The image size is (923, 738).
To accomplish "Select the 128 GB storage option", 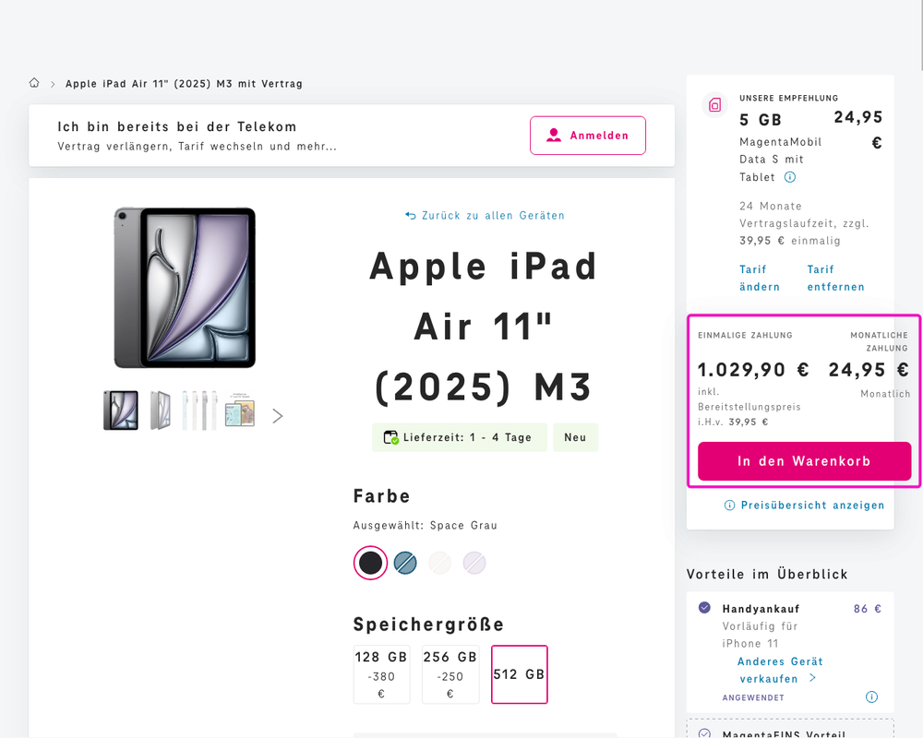I will 381,674.
